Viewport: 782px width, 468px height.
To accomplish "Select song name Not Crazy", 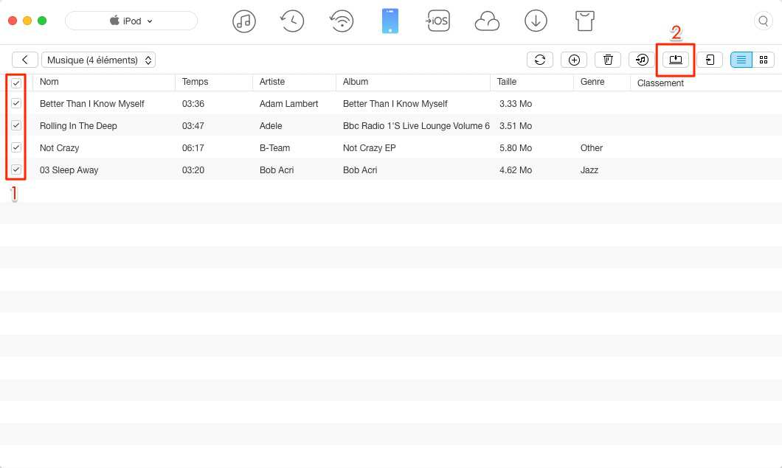I will click(x=59, y=148).
